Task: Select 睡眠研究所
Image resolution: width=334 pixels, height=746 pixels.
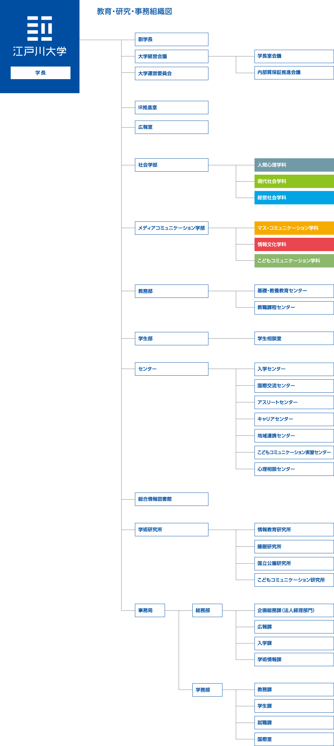Action: tap(294, 547)
